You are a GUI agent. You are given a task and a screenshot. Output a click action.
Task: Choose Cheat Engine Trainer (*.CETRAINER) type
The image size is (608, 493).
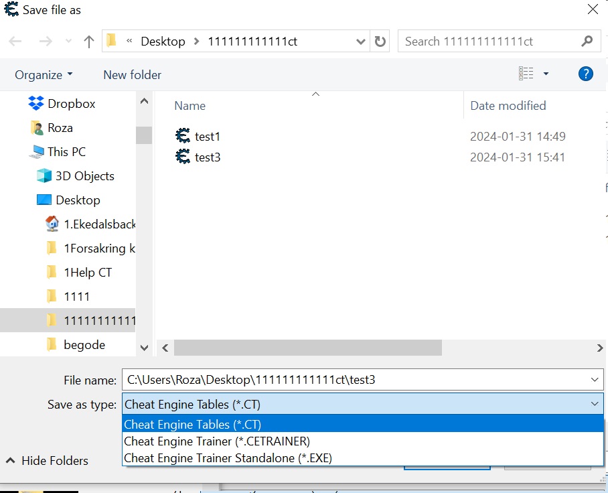click(217, 441)
